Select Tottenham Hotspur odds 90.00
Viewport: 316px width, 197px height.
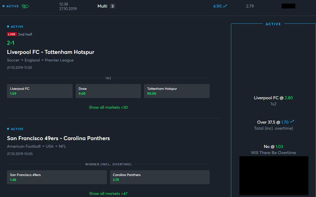[x=177, y=91]
